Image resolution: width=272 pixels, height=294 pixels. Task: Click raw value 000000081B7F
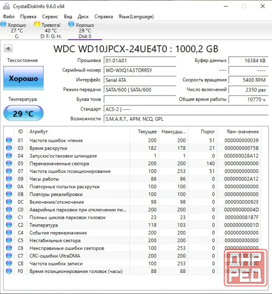click(x=242, y=217)
